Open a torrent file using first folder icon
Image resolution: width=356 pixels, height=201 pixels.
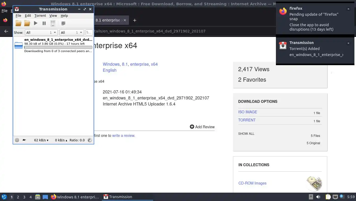(x=18, y=23)
